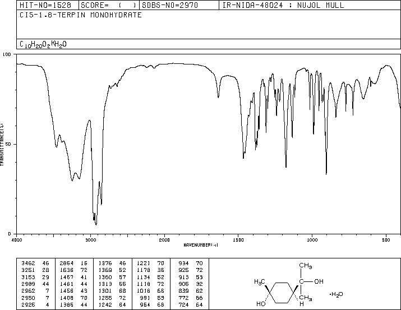This screenshot has width=401, height=310.
Task: Click the 1500 wavenumber axis label
Action: click(x=238, y=240)
